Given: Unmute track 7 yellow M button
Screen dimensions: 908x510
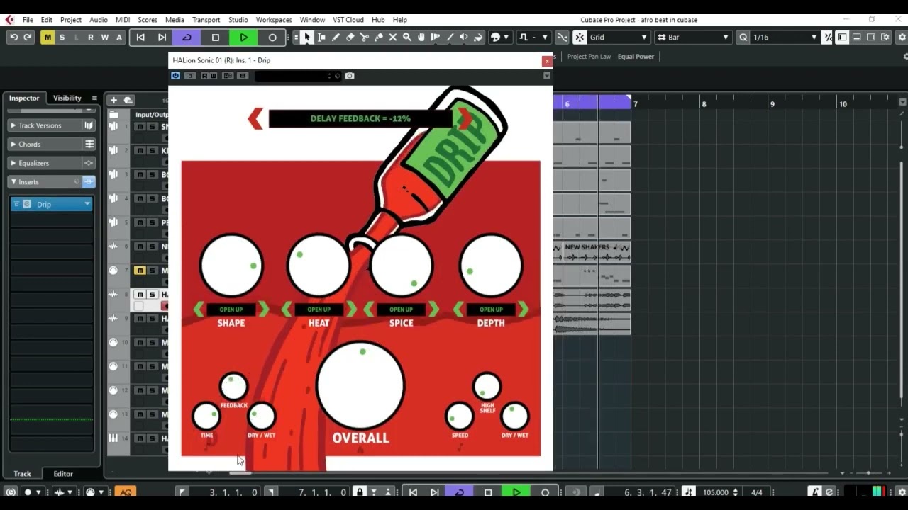Looking at the screenshot, I should coord(140,271).
